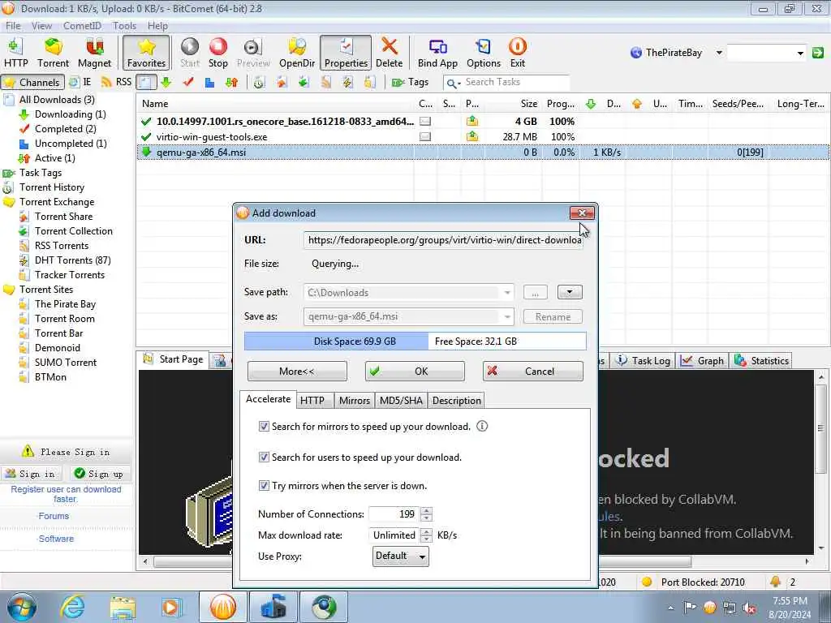
Task: Click the Tags toolbar button
Action: point(410,82)
